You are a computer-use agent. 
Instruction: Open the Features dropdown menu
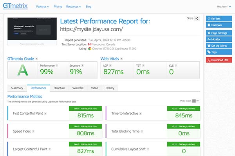[43, 7]
